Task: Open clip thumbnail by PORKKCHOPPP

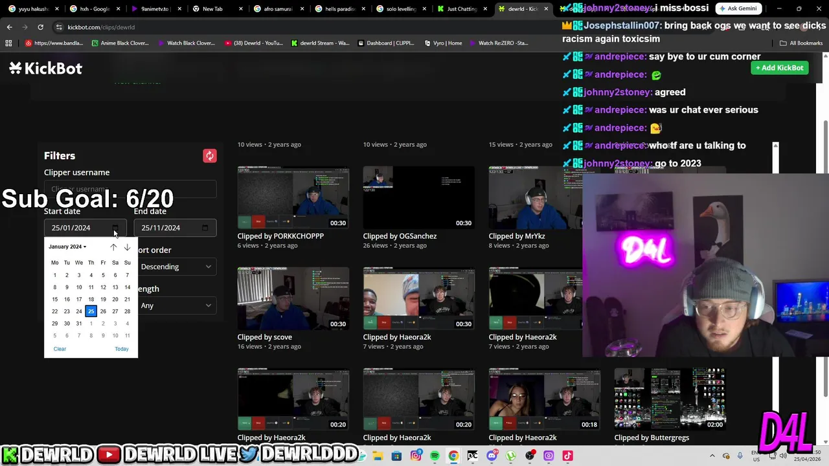Action: [x=293, y=197]
